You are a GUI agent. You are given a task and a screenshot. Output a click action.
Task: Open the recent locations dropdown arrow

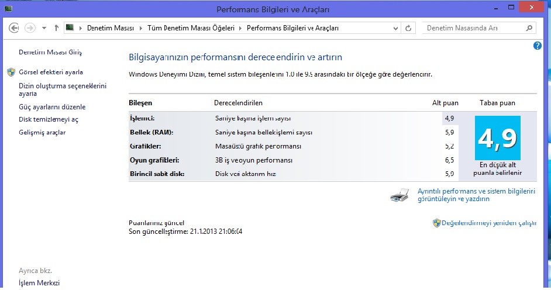point(44,28)
